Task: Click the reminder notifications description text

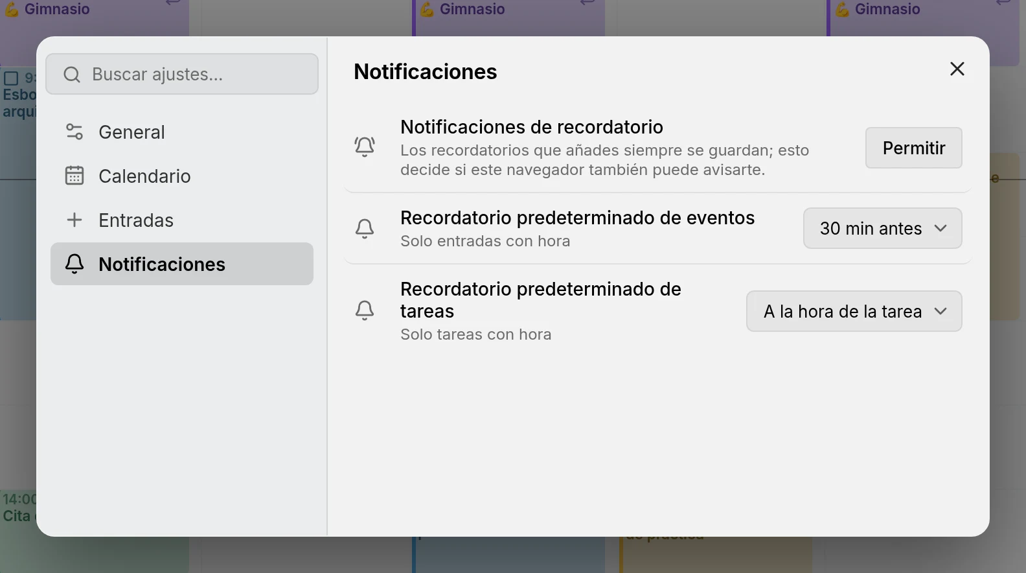Action: point(605,160)
